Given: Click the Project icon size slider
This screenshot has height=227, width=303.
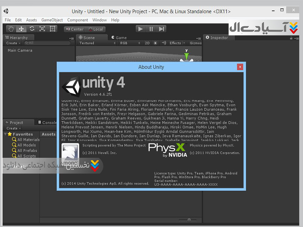Looking at the screenshot, I should click(x=189, y=220).
